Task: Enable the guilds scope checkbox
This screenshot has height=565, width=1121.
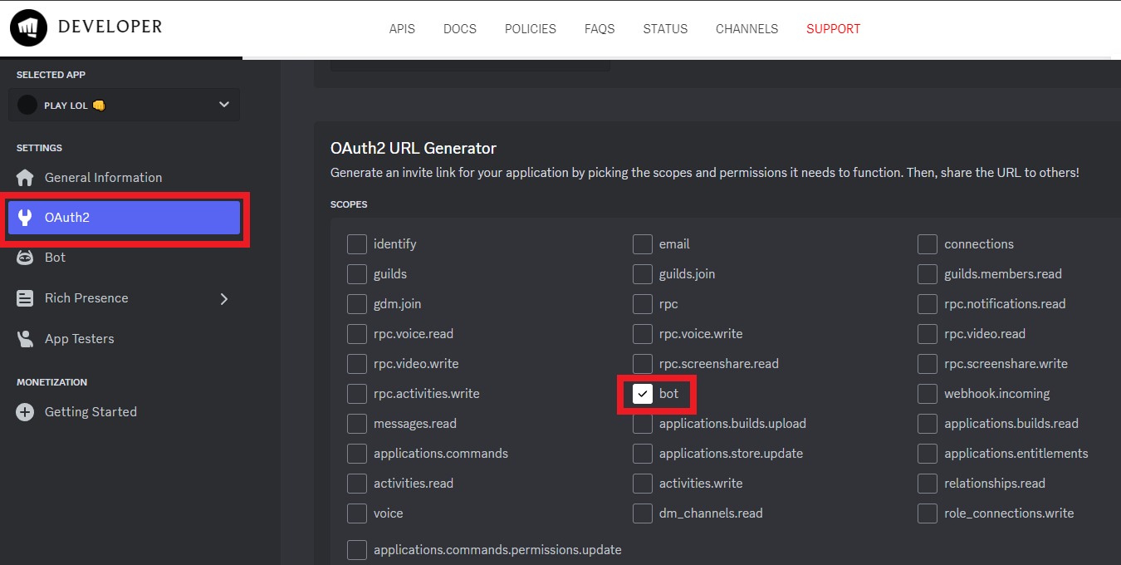Action: 357,274
